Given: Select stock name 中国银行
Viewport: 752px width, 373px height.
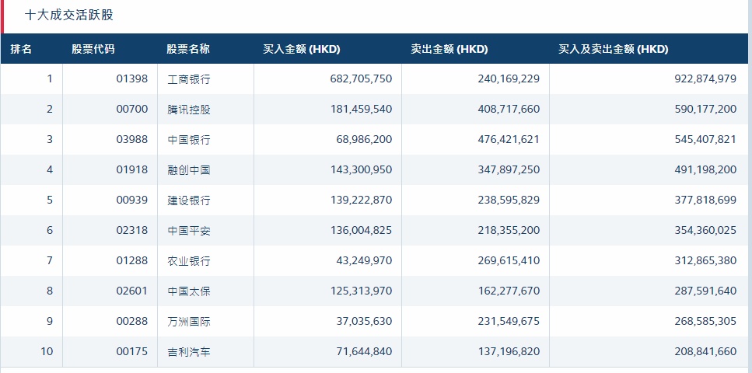Looking at the screenshot, I should [x=189, y=140].
